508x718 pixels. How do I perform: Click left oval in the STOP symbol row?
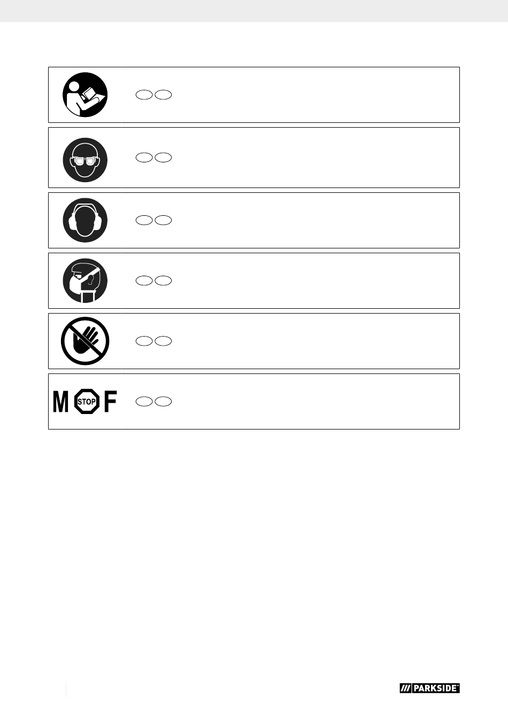click(144, 401)
